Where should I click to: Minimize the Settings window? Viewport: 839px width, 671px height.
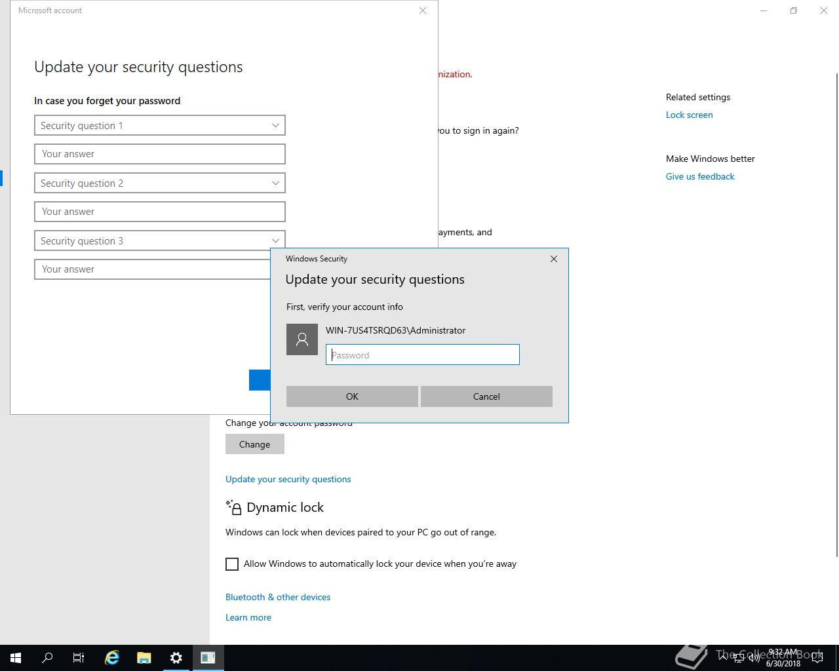pyautogui.click(x=764, y=10)
